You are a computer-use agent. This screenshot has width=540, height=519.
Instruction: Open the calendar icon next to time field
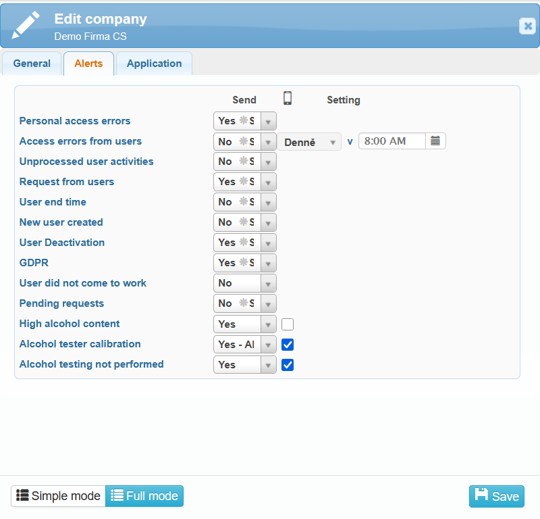(435, 141)
